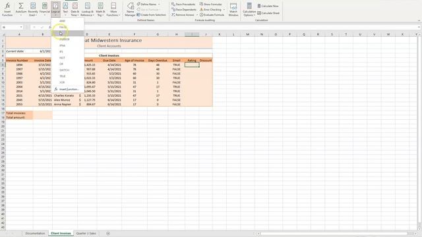
Task: Open Calculation Options dropdown
Action: (249, 9)
